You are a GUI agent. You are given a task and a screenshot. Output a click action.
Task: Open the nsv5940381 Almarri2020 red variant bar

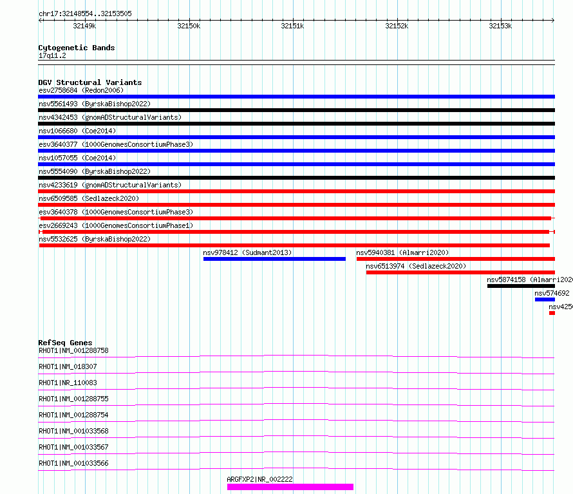click(x=456, y=259)
